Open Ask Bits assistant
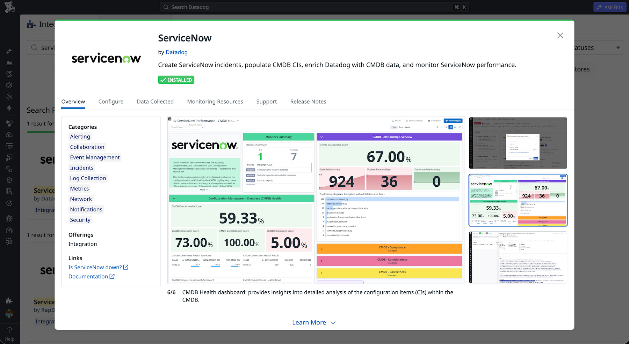Image resolution: width=629 pixels, height=344 pixels. pyautogui.click(x=609, y=7)
